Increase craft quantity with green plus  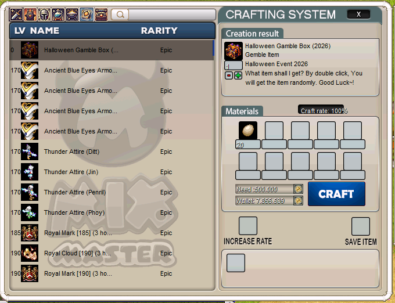pos(238,75)
